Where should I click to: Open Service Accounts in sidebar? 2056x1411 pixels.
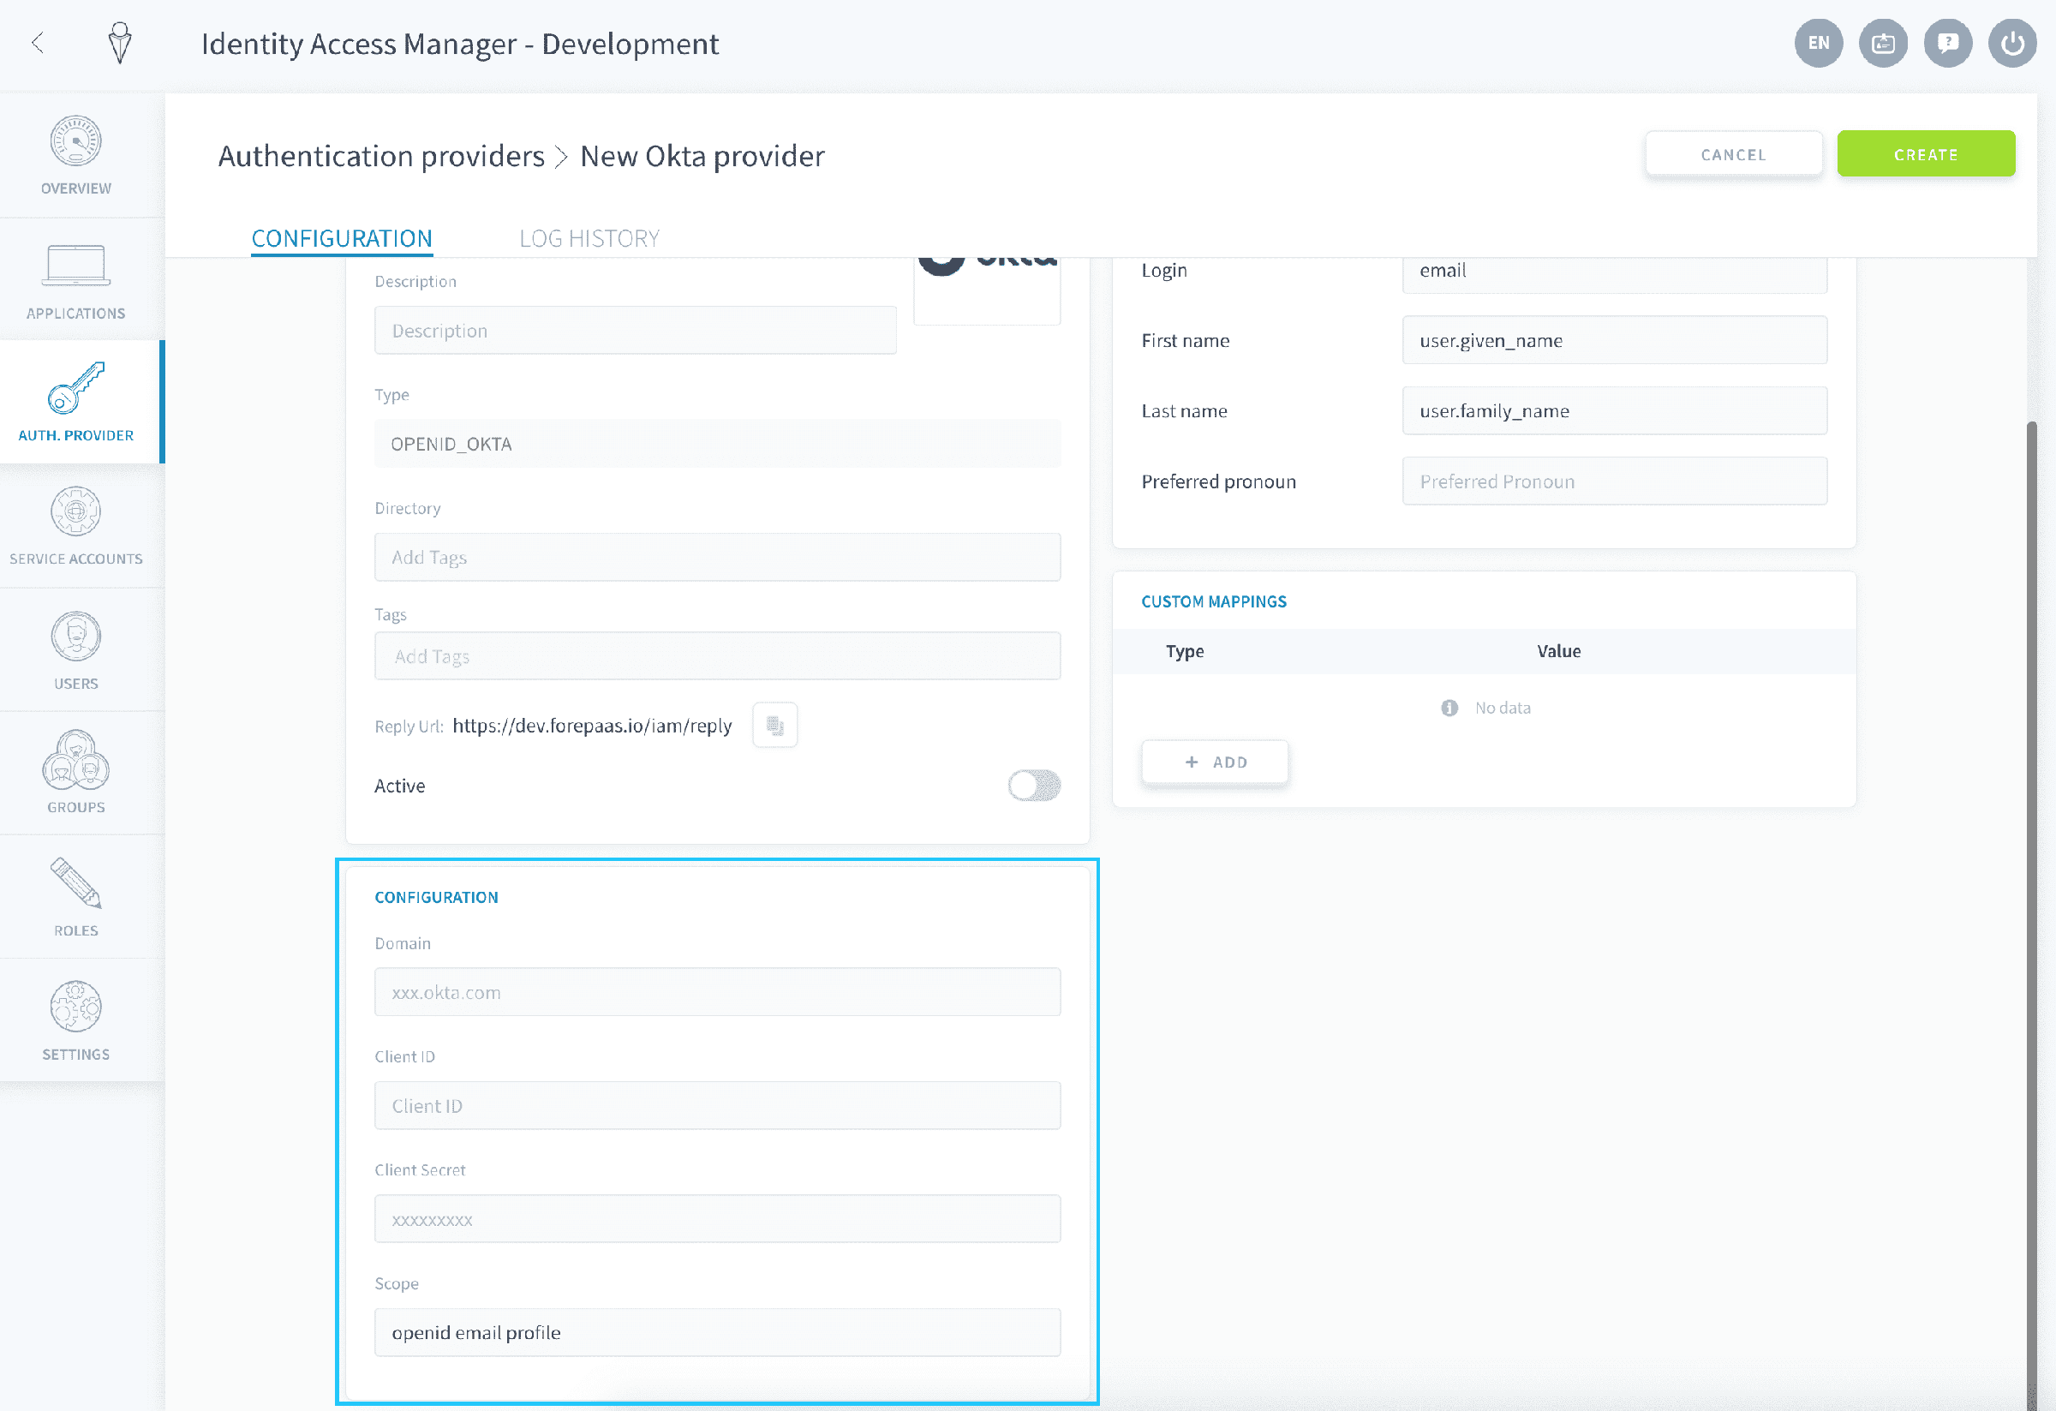tap(76, 526)
